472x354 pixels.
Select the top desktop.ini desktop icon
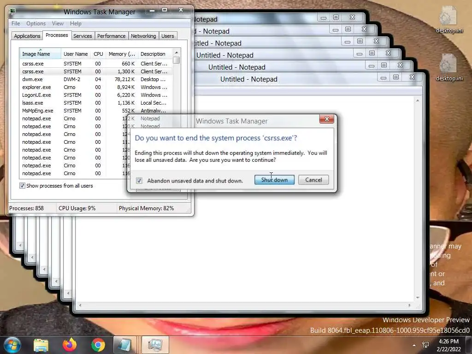pos(449,19)
